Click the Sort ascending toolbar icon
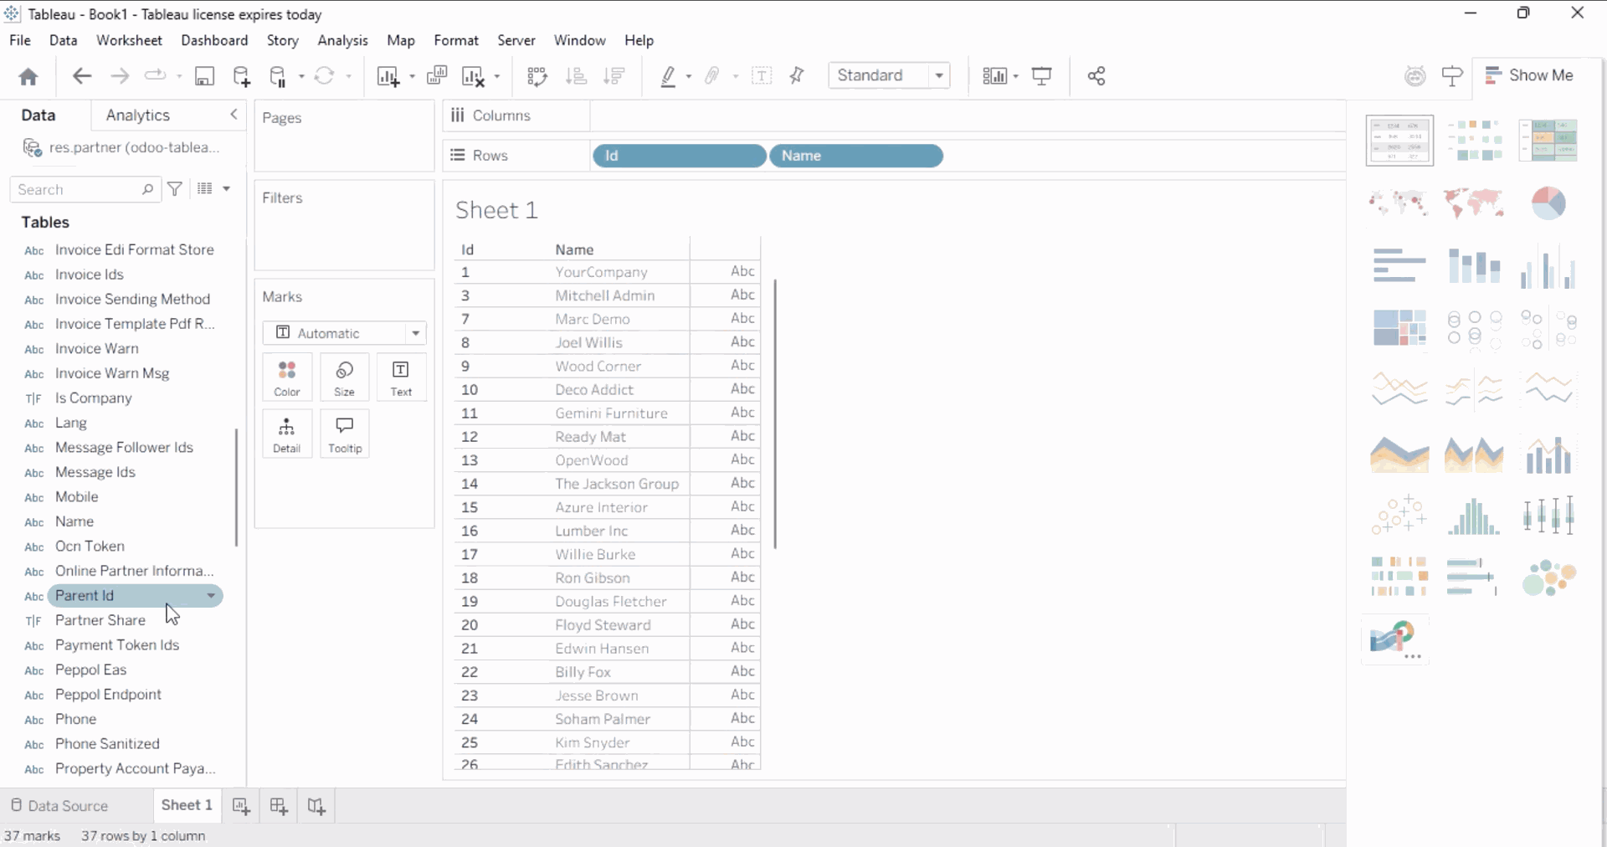1607x847 pixels. pos(576,77)
